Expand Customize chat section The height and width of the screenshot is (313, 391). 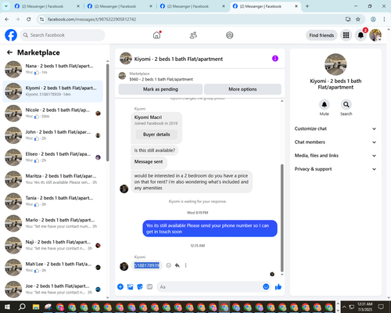click(335, 128)
